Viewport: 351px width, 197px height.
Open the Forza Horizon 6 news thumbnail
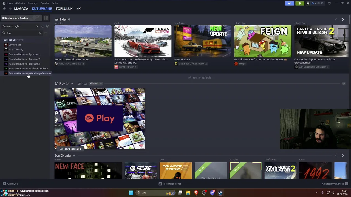[143, 41]
